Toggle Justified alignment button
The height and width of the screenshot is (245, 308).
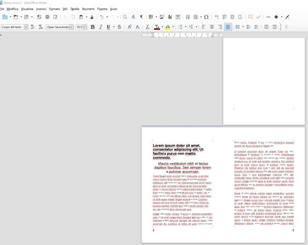(228, 27)
